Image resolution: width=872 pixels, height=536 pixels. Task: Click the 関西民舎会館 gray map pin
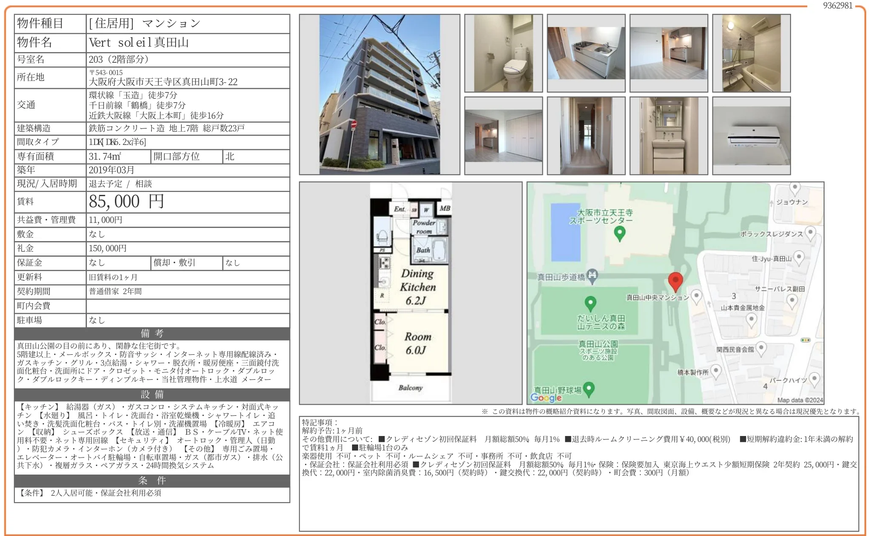coord(761,349)
